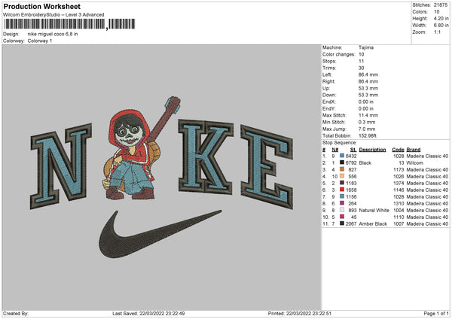Click thread code 1007

coord(399,224)
